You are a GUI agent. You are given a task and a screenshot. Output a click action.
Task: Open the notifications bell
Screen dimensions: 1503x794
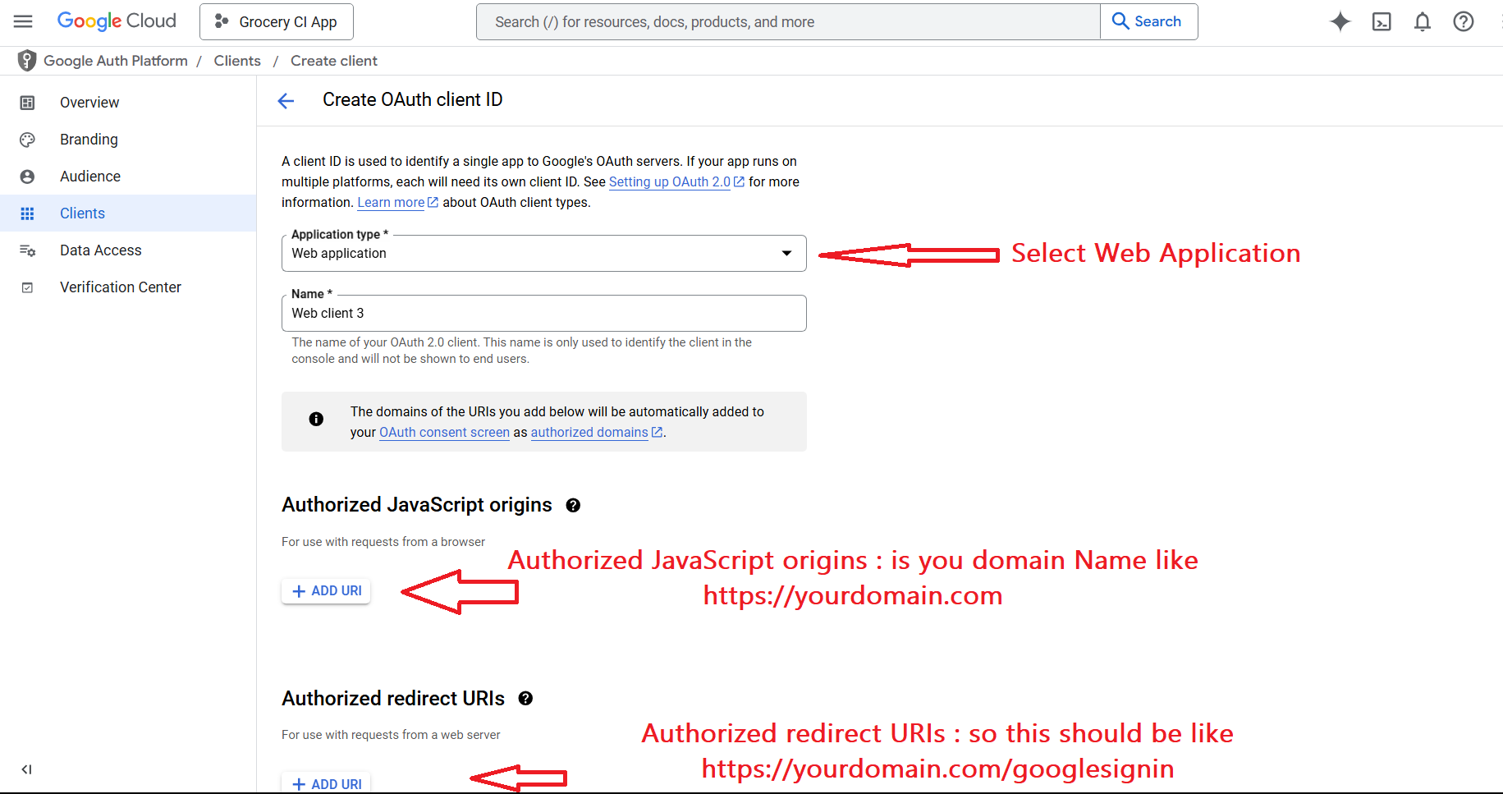(x=1423, y=21)
